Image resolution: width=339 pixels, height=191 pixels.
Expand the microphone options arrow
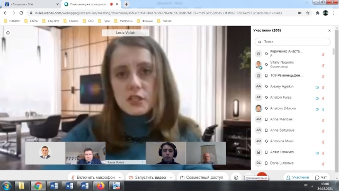pyautogui.click(x=120, y=178)
